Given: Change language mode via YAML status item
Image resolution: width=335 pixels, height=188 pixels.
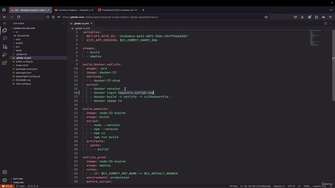Looking at the screenshot, I should coord(307,186).
